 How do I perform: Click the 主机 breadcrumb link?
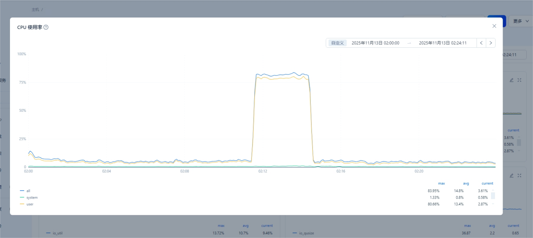point(35,9)
